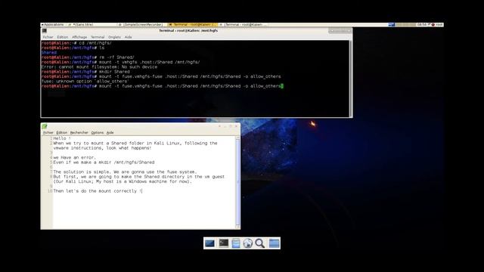Image resolution: width=484 pixels, height=272 pixels.
Task: Click the Mousepad vertical scrollbar
Action: [x=237, y=182]
